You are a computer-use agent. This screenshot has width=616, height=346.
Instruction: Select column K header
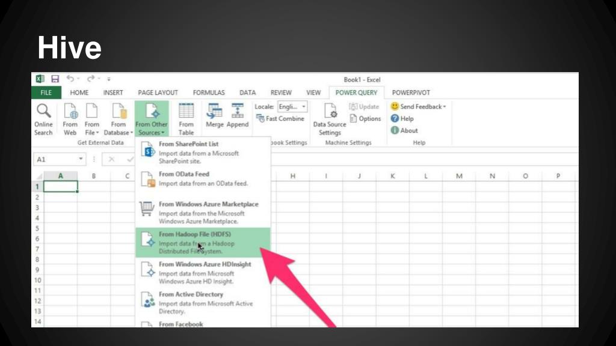392,176
